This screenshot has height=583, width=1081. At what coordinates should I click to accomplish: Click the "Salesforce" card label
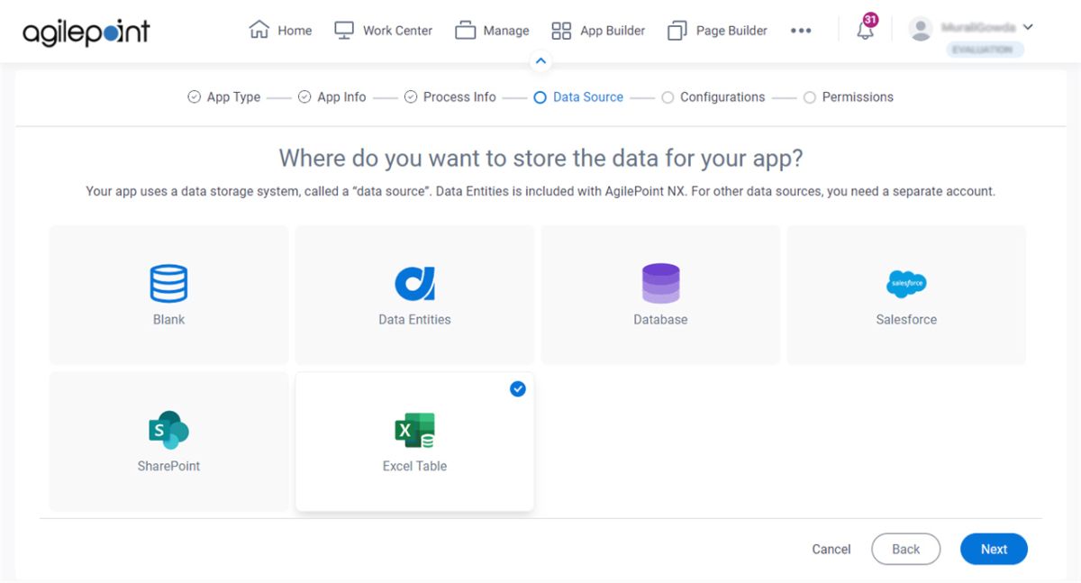click(x=906, y=320)
